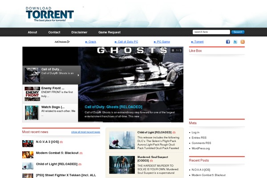
Task: Click the Download Torrent logo
Action: (x=50, y=14)
